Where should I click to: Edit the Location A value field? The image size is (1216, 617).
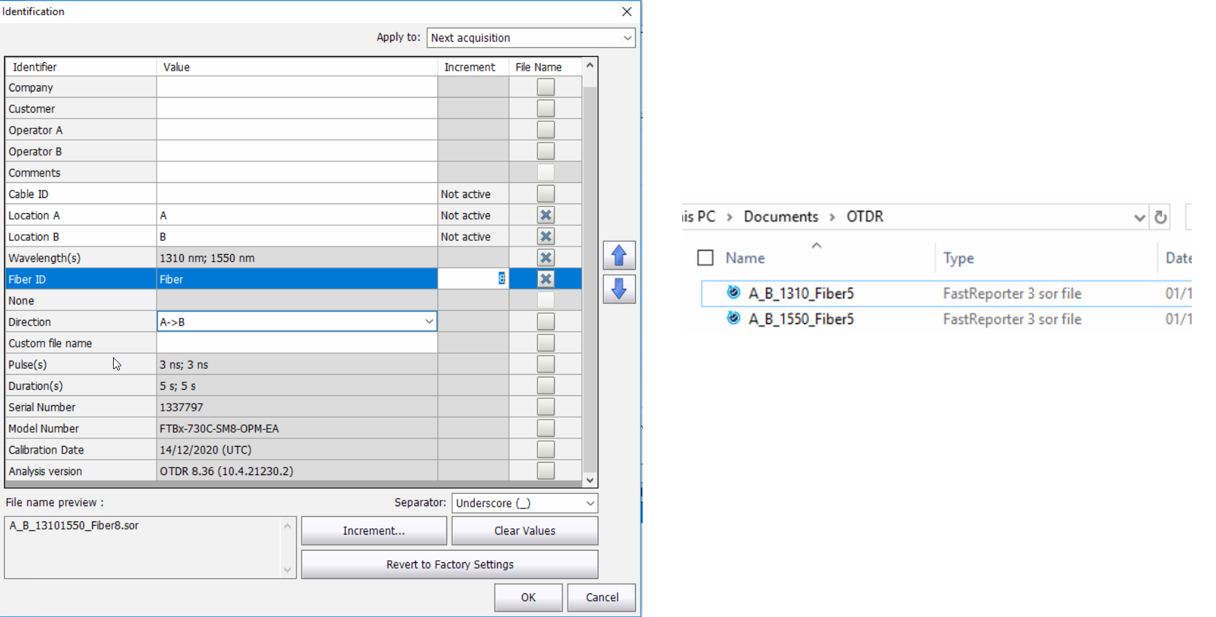pyautogui.click(x=297, y=215)
